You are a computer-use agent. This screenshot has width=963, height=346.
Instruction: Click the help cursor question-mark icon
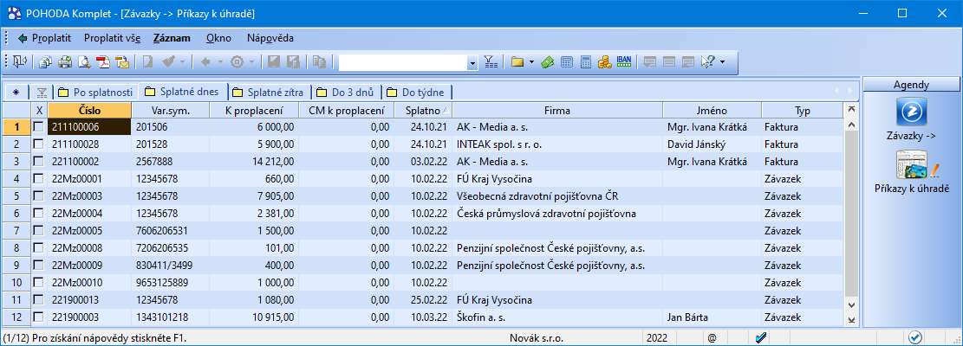708,62
